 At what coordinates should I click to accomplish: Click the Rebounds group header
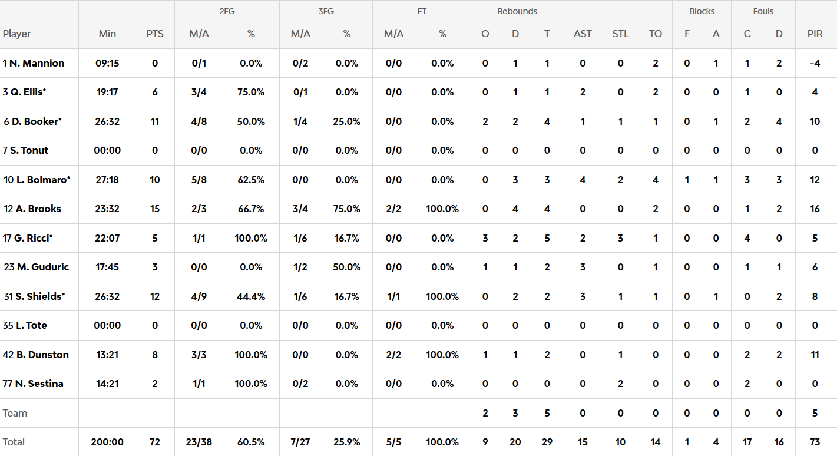point(517,11)
